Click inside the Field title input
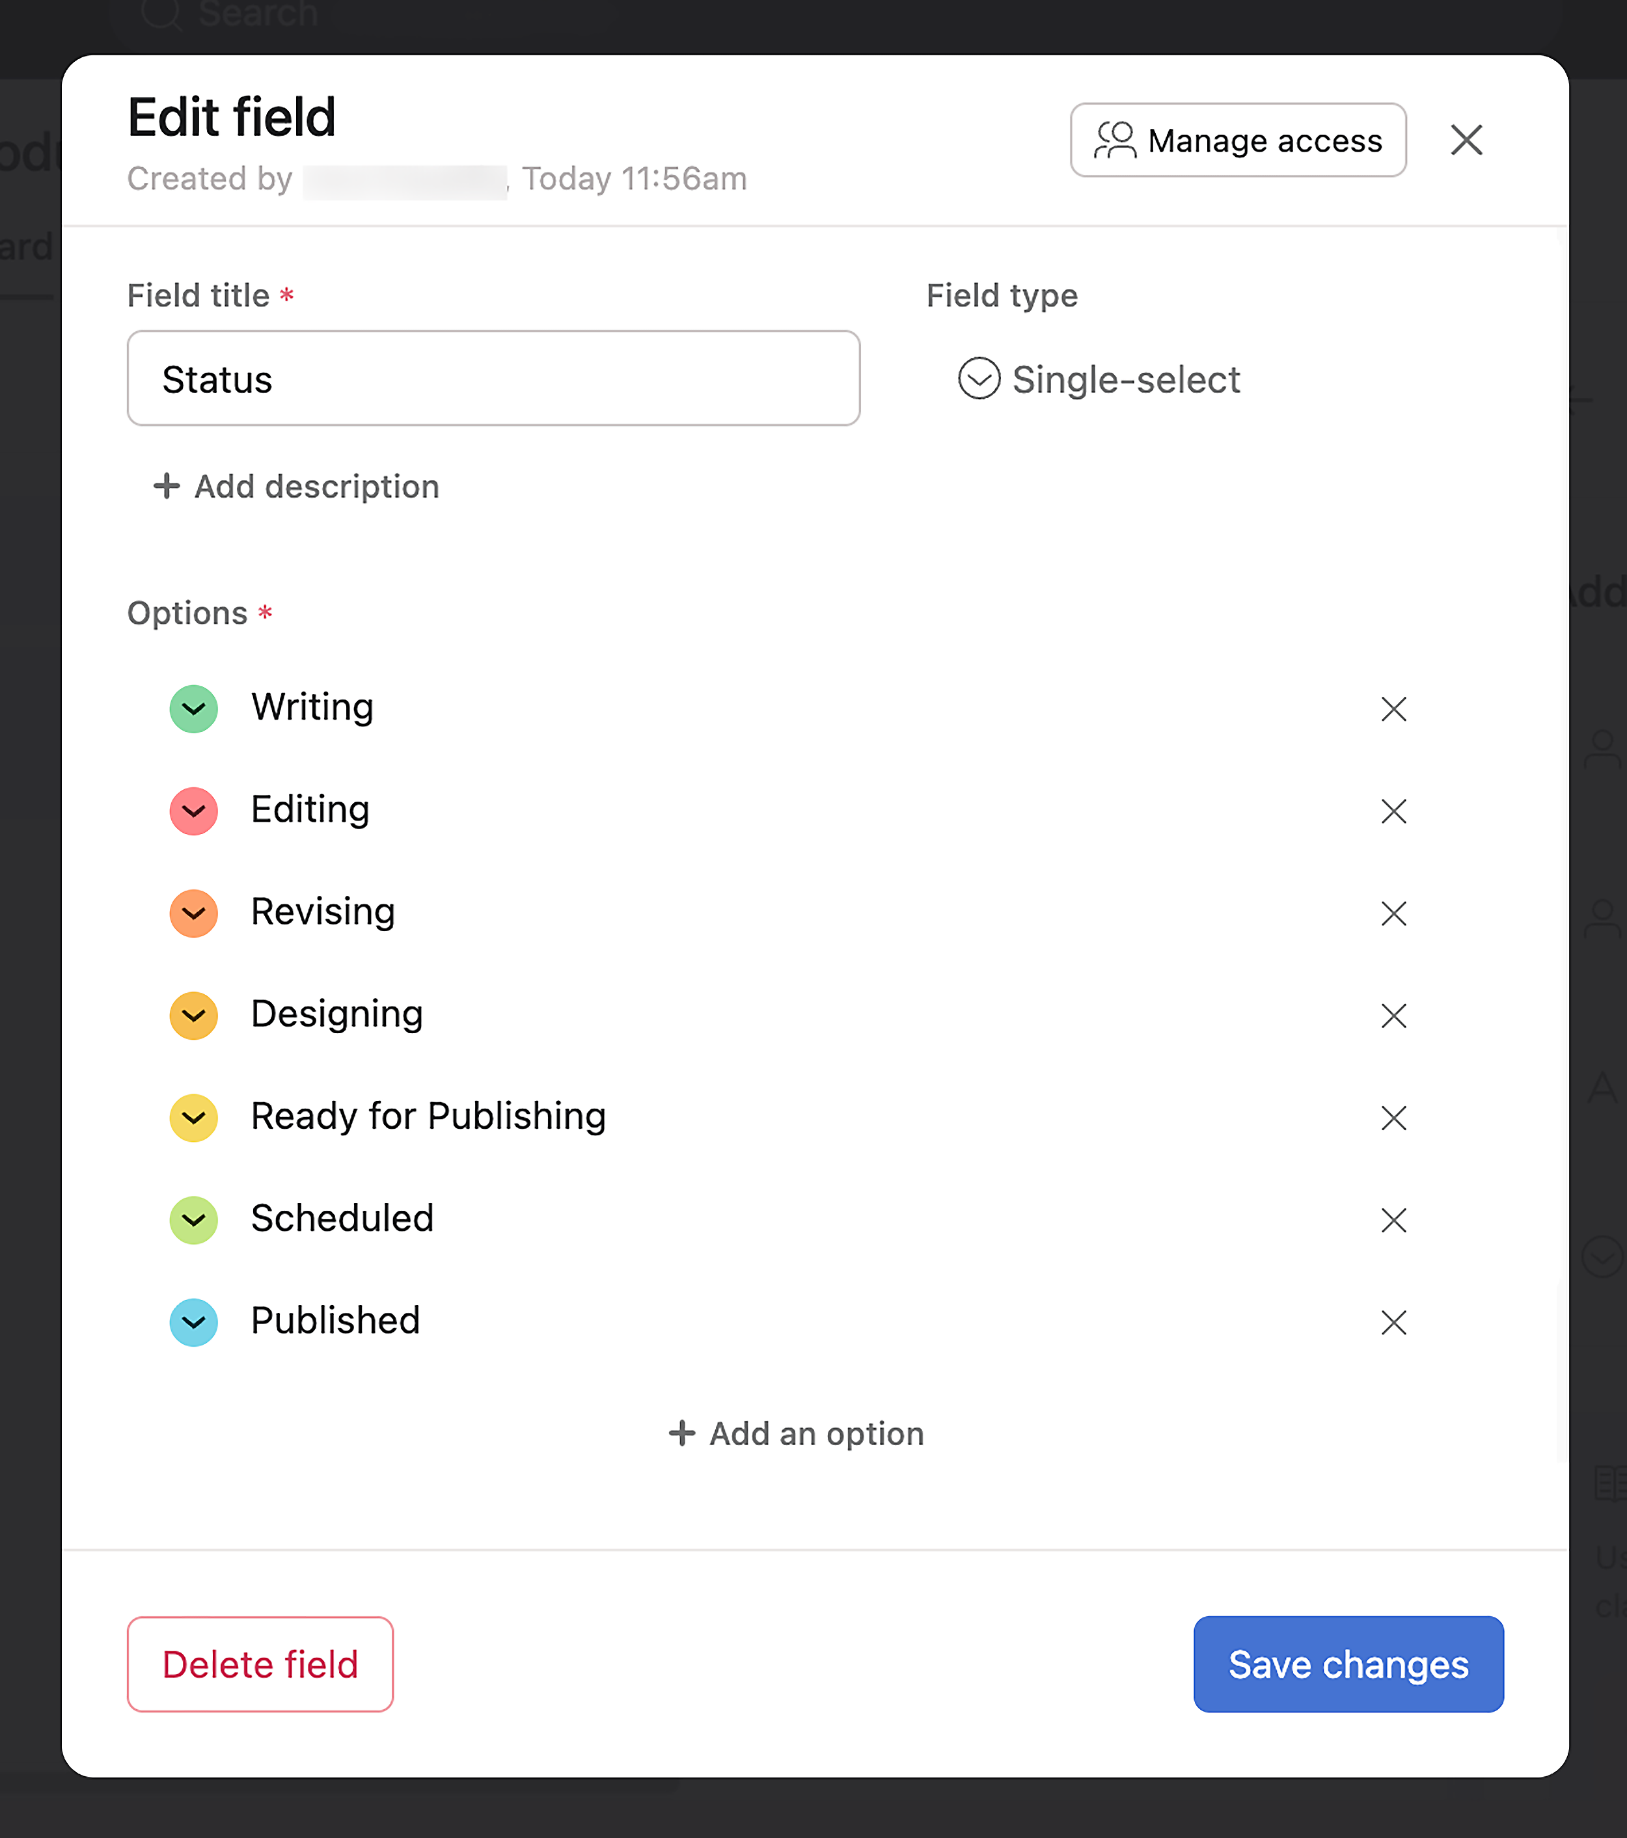This screenshot has height=1838, width=1627. coord(493,379)
